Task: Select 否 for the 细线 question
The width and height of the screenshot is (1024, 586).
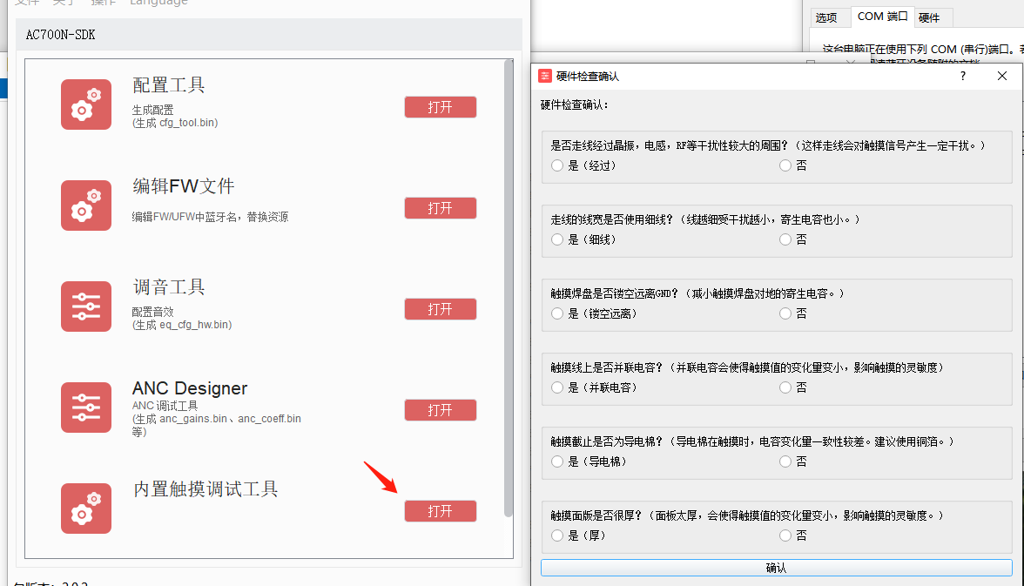Action: point(785,239)
